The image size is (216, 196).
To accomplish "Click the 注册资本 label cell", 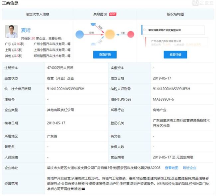I will coord(23,68).
